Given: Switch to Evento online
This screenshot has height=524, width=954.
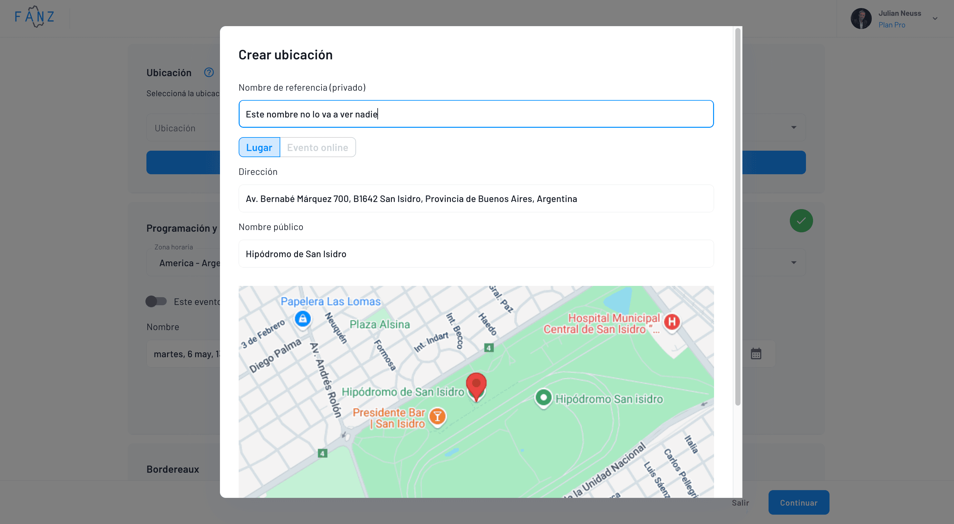Looking at the screenshot, I should 317,147.
